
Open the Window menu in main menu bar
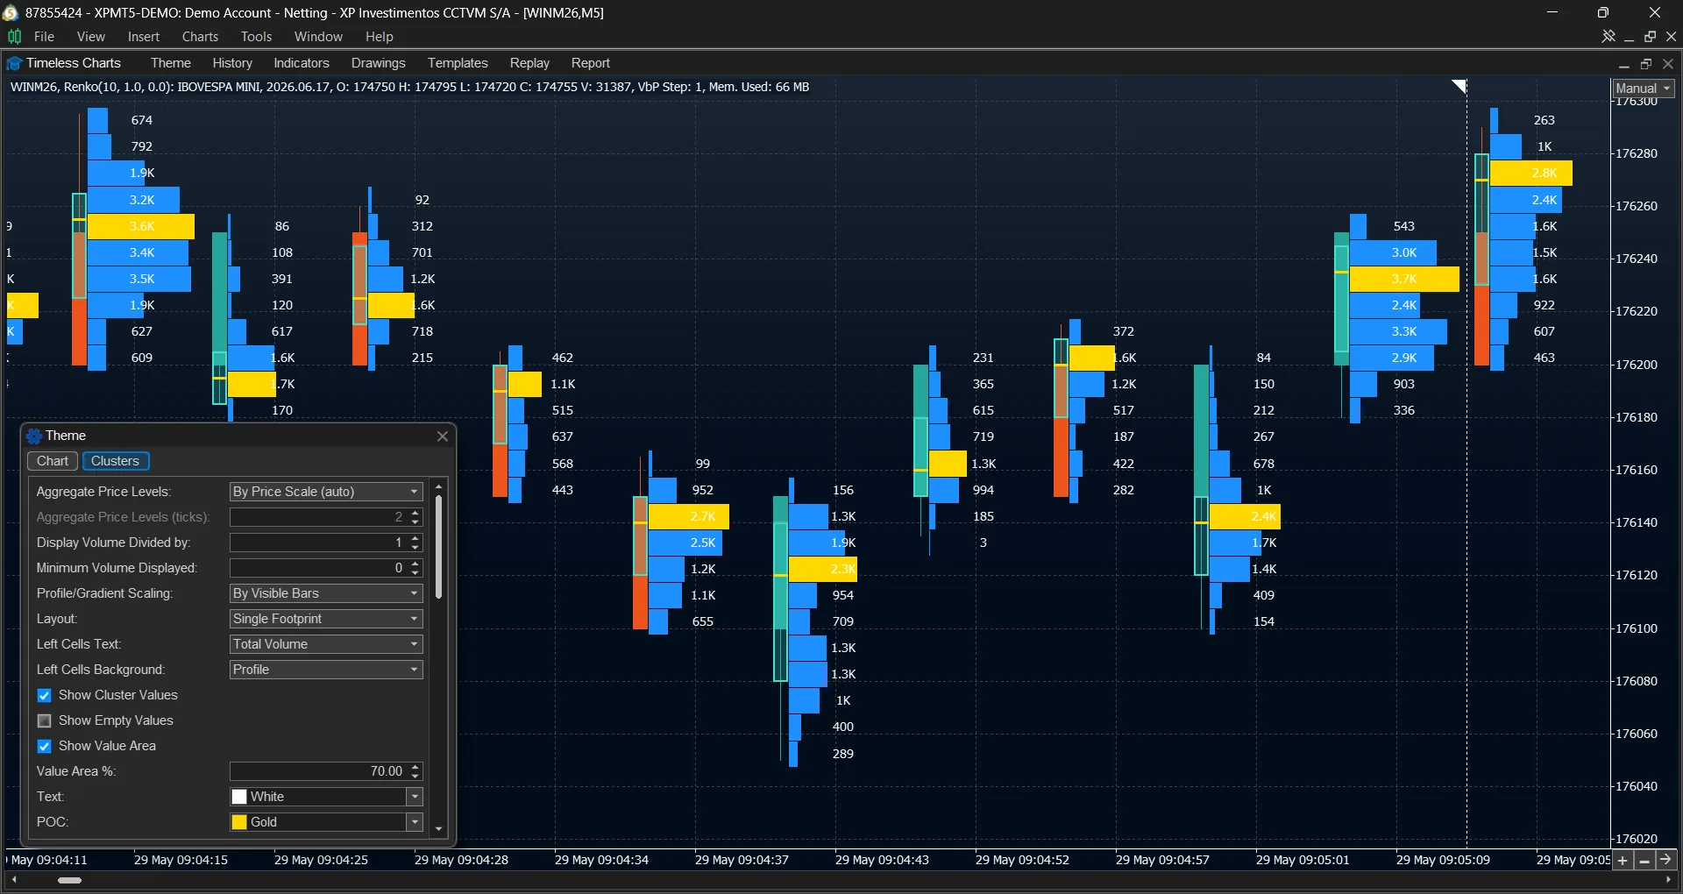pyautogui.click(x=318, y=37)
